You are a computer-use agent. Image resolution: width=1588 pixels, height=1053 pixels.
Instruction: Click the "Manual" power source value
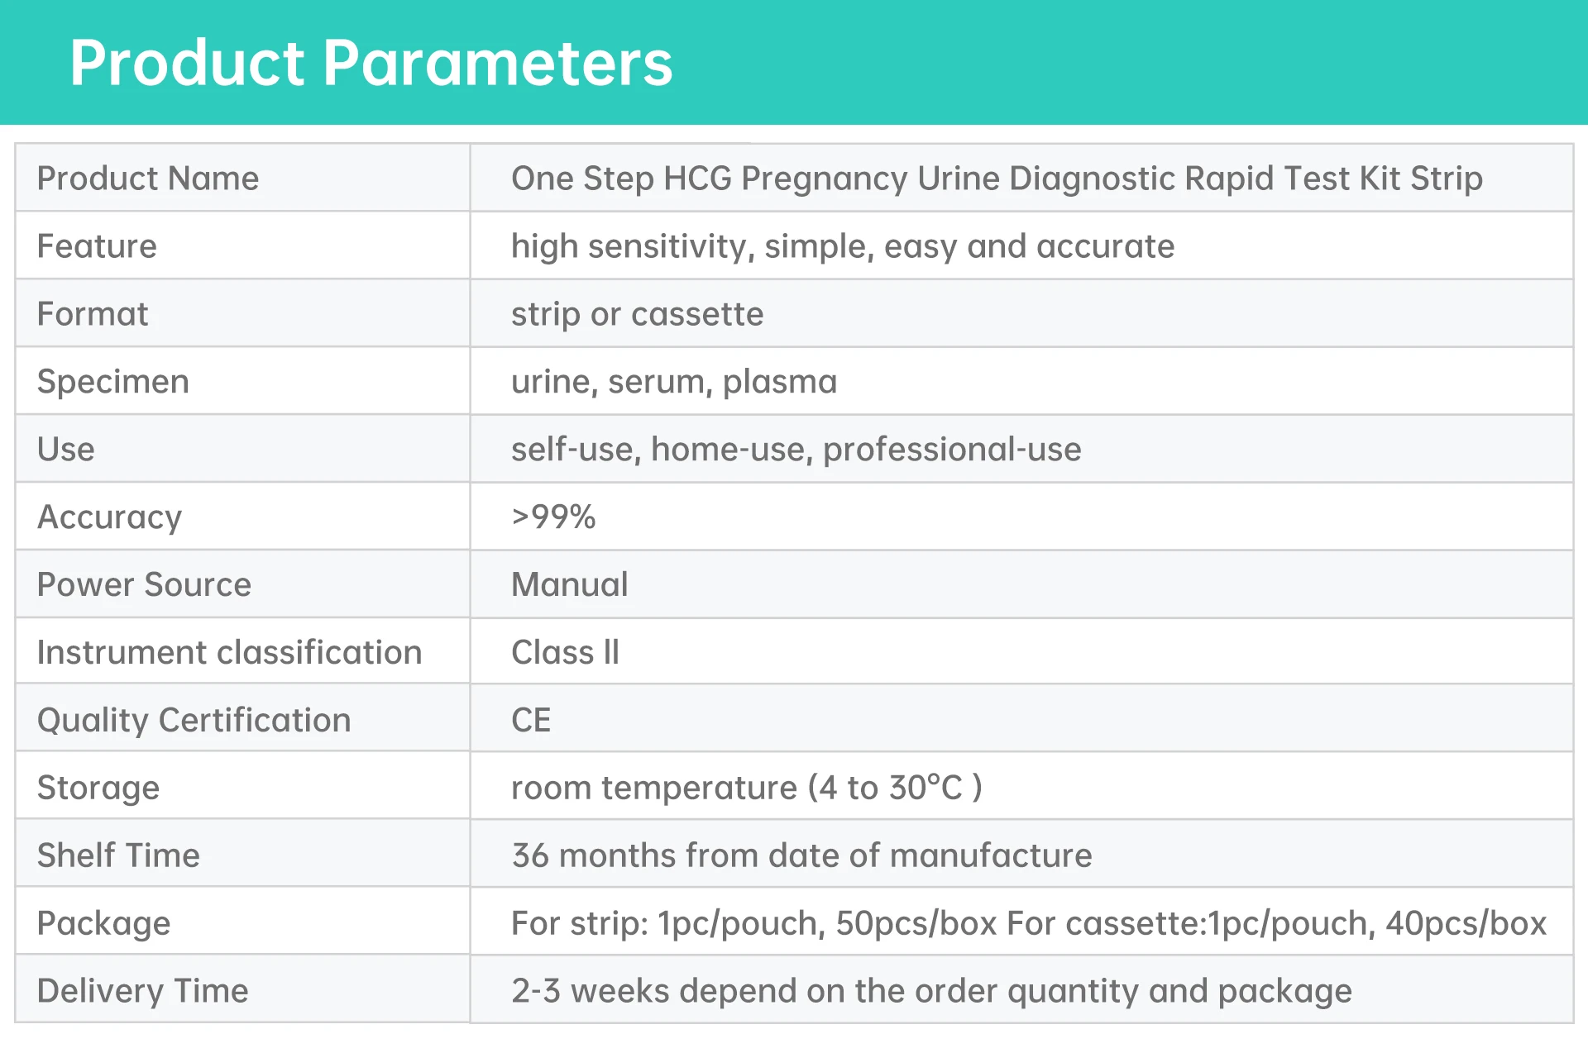569,585
